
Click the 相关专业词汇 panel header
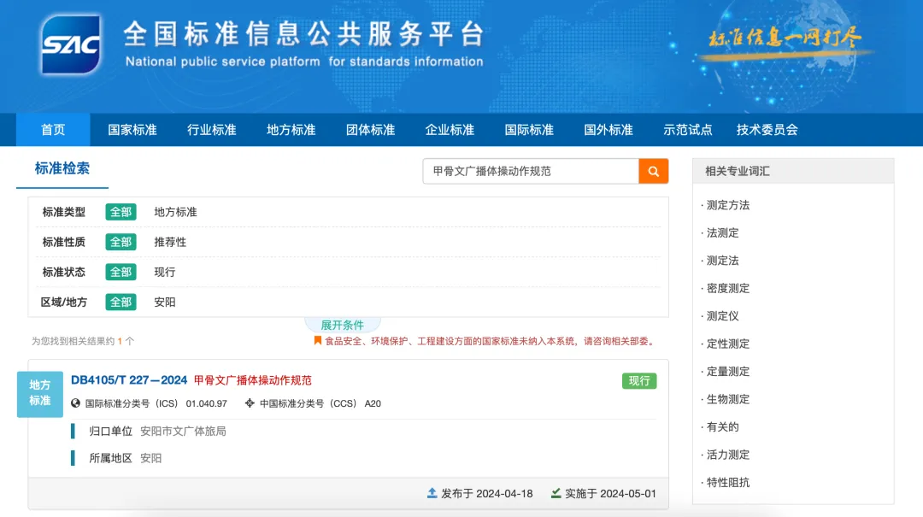[793, 171]
